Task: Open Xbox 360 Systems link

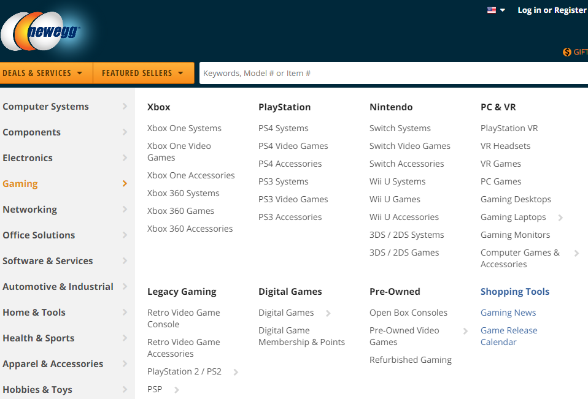Action: 184,193
